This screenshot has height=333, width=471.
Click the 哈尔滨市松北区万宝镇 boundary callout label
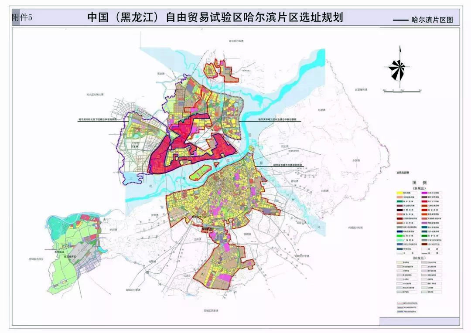98,119
